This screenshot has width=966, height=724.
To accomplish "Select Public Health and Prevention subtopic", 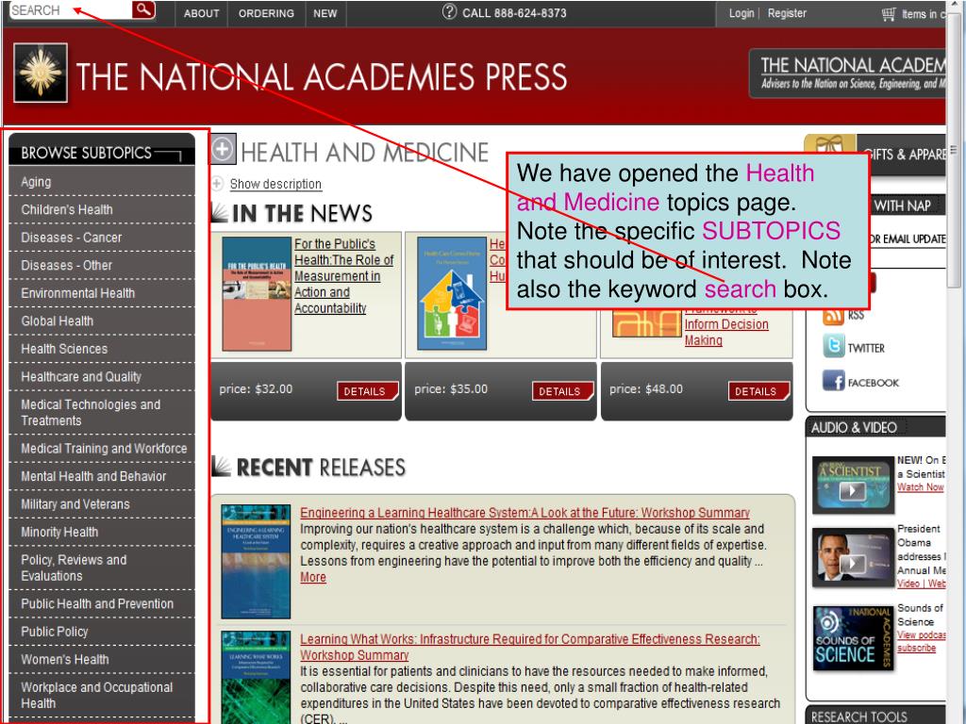I will point(102,603).
